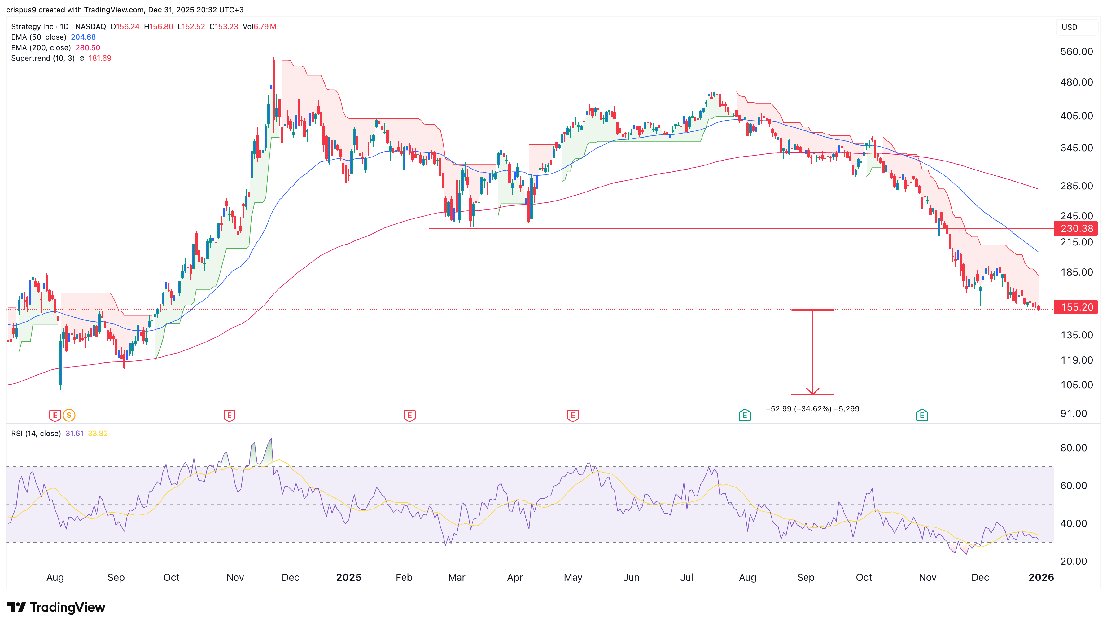1107x626 pixels.
Task: Open the red earnings marker above the Nov 2024 label
Action: (230, 415)
